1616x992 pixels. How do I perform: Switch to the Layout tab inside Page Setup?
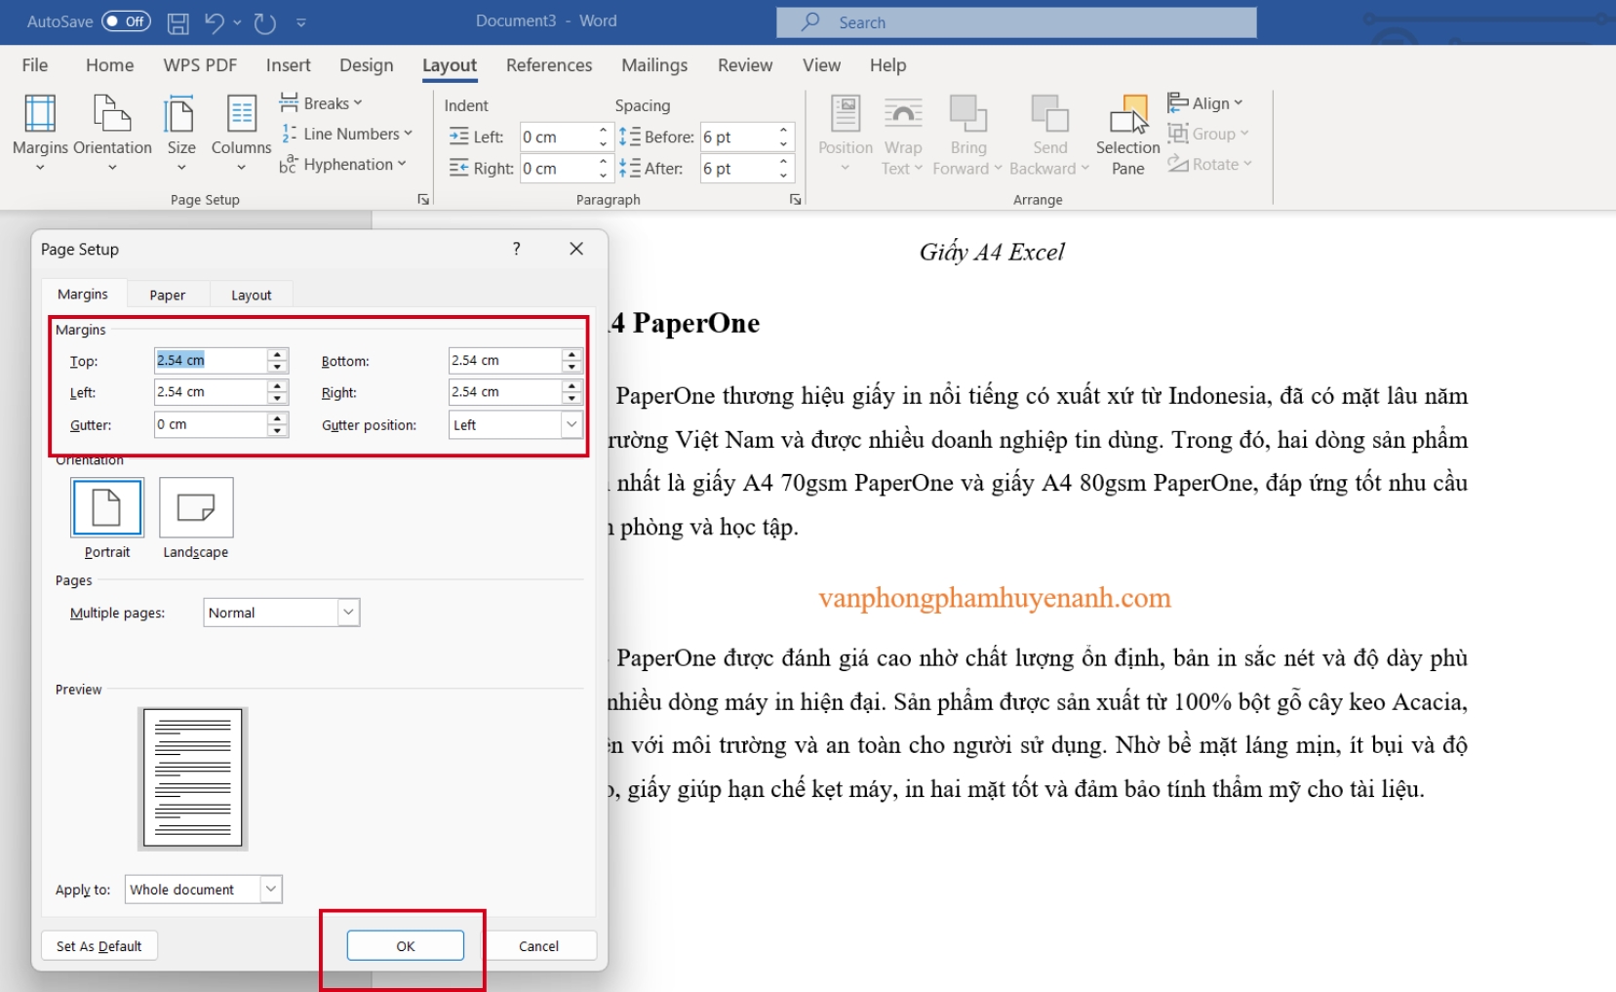[252, 295]
